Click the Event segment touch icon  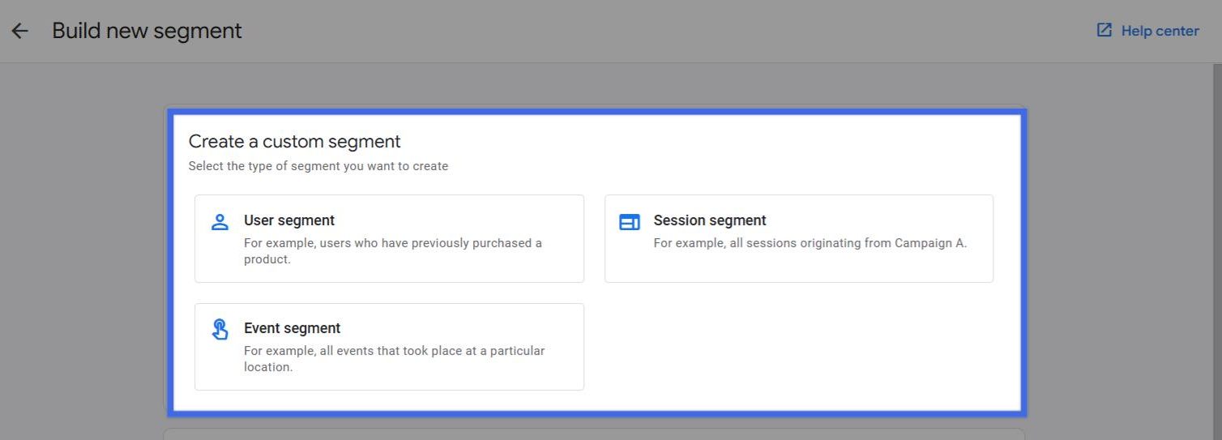tap(220, 329)
